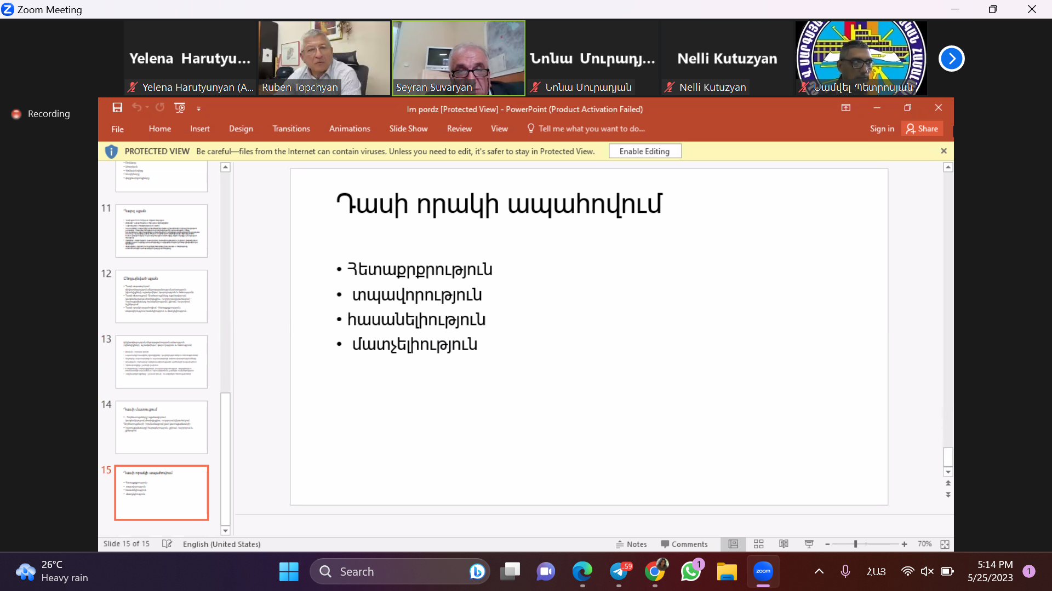Select slide 15 thumbnail
Image resolution: width=1052 pixels, height=591 pixels.
[x=162, y=493]
